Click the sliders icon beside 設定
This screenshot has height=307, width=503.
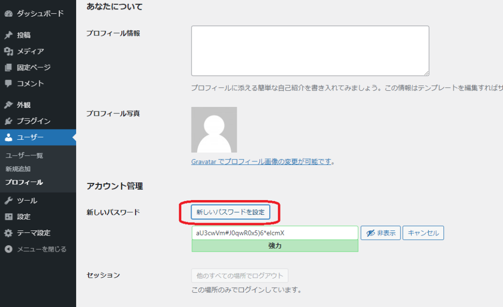point(8,217)
